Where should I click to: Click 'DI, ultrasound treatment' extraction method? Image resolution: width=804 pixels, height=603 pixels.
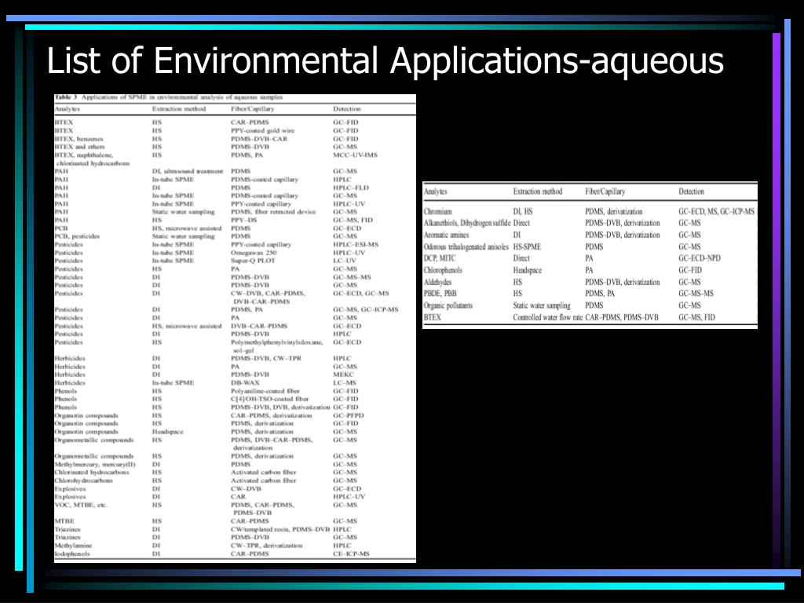pyautogui.click(x=187, y=171)
